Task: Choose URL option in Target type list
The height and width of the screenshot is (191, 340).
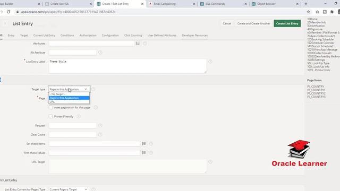Action: pos(69,101)
